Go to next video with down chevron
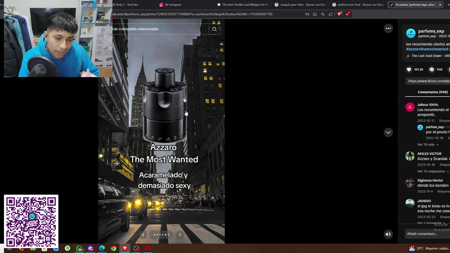Screen dimensions: 450x253 point(388,132)
